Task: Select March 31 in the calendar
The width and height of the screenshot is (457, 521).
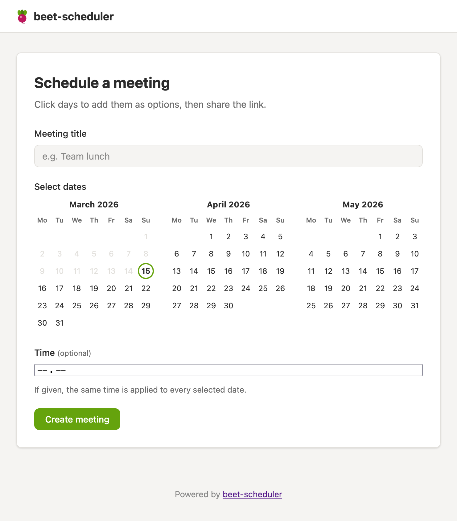Action: pos(60,323)
